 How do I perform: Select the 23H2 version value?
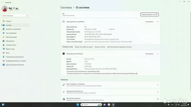(86, 61)
